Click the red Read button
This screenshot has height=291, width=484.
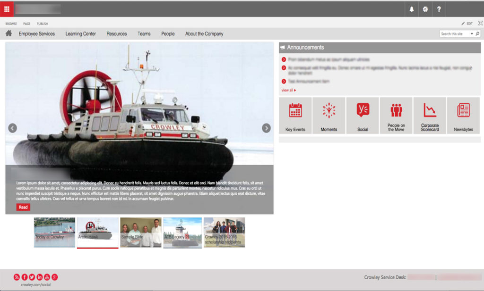[23, 207]
